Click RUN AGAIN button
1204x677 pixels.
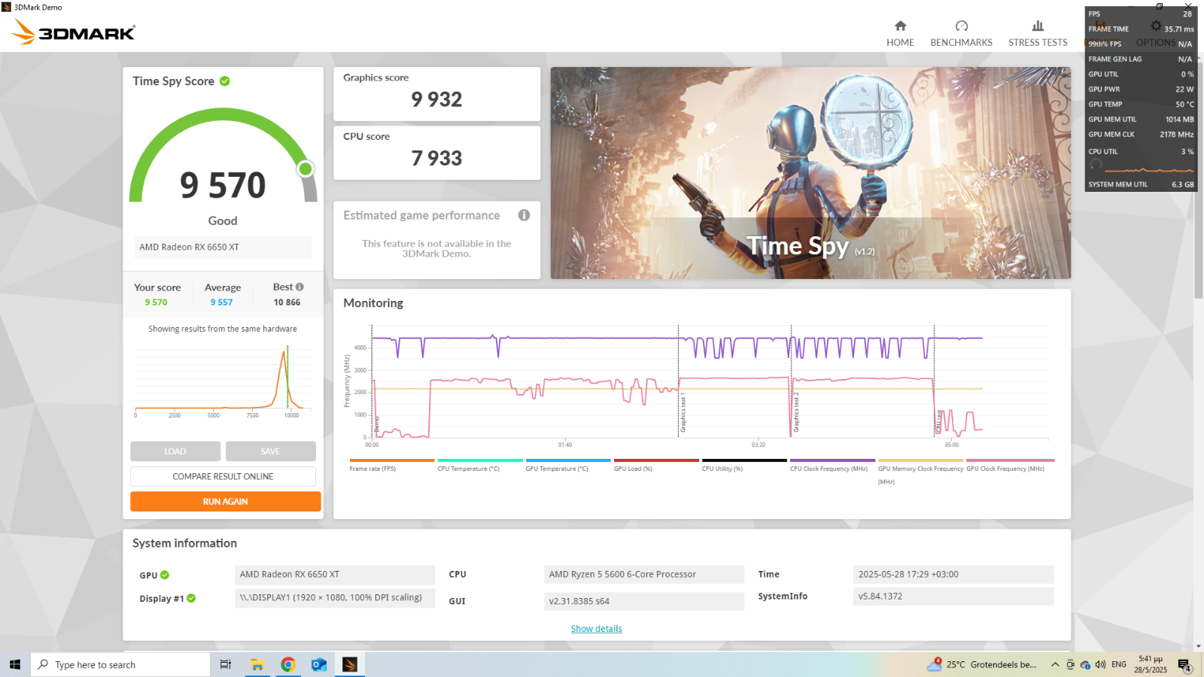225,502
